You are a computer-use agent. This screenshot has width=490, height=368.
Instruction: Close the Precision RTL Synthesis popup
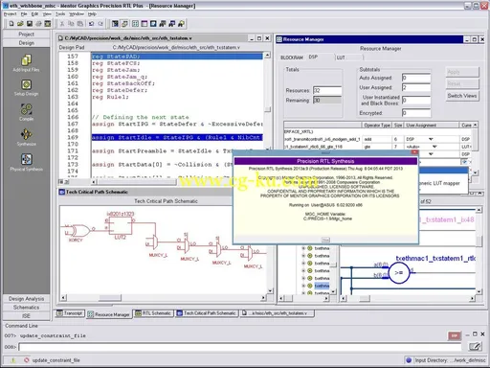click(x=414, y=152)
